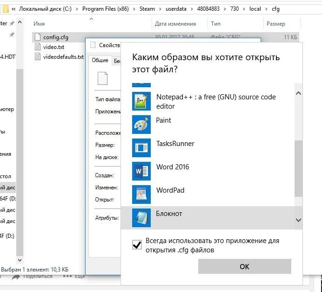Click the videodefaults.txt file icon
This screenshot has height=292, width=322.
coord(38,56)
